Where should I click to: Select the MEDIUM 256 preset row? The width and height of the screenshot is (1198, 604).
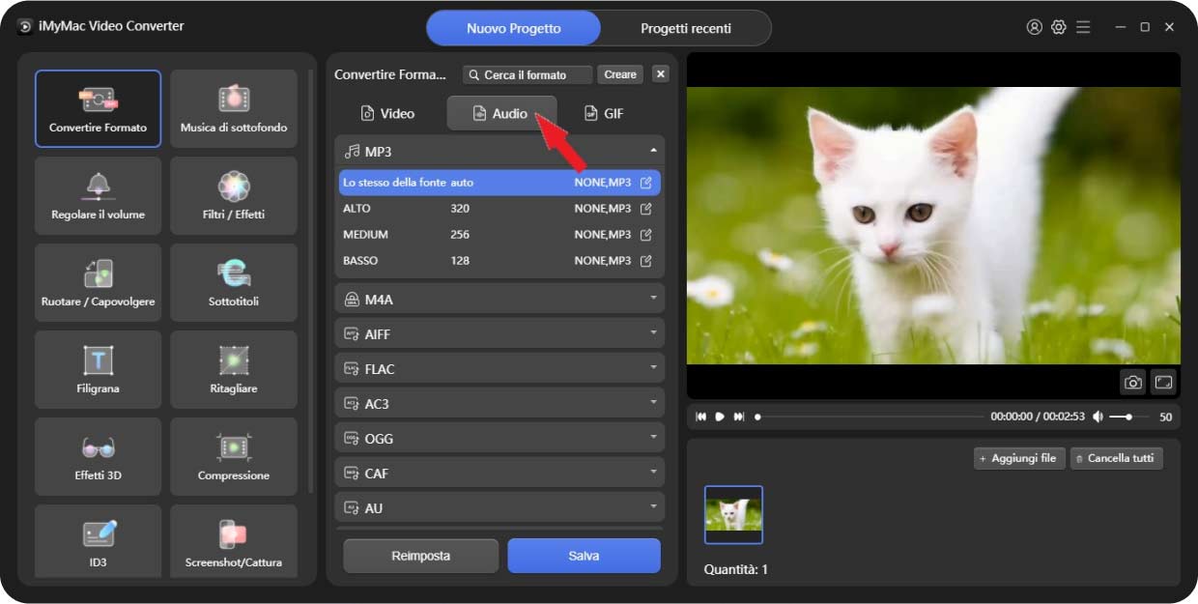tap(499, 235)
